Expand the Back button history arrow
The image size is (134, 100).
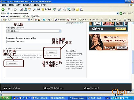point(12,9)
